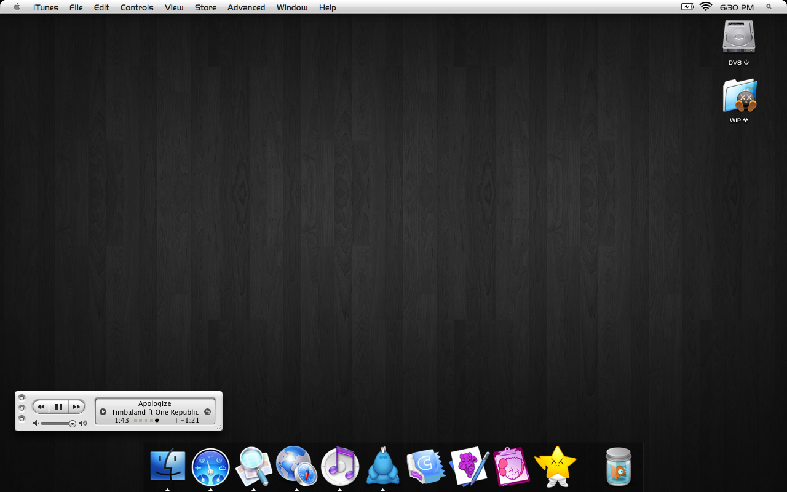The image size is (787, 492).
Task: Click the low-volume speaker icon
Action: tap(36, 423)
